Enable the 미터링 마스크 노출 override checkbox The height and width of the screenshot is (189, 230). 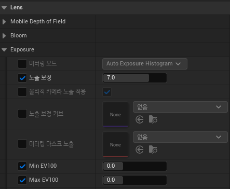(x=22, y=144)
